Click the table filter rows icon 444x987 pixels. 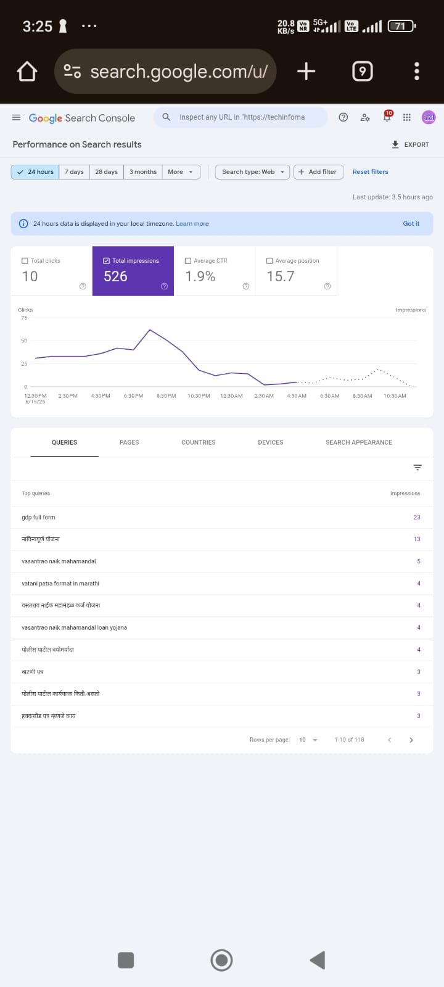pos(417,468)
